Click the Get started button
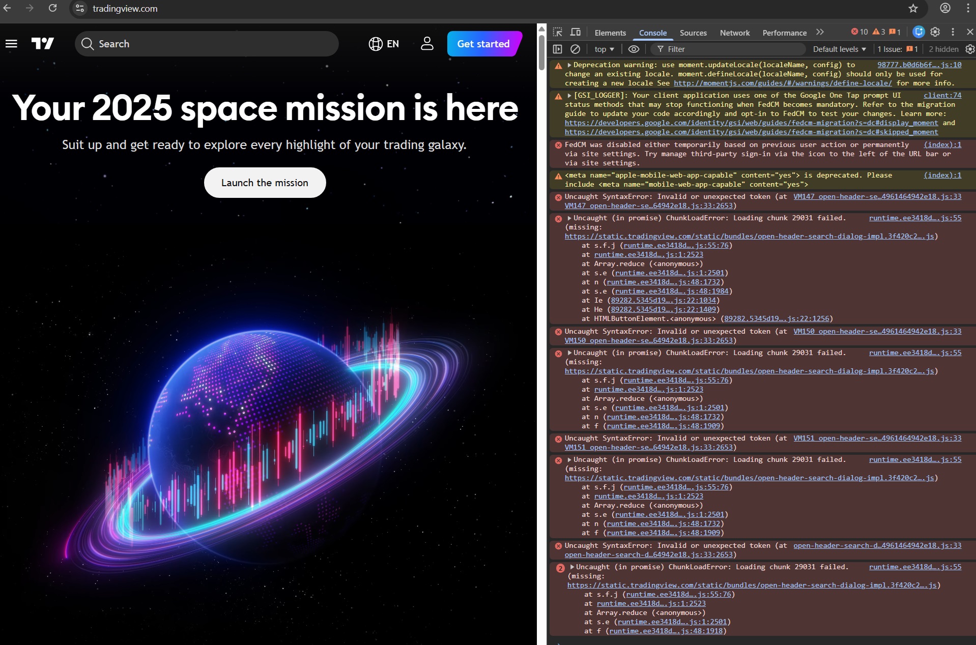This screenshot has height=645, width=976. tap(483, 44)
